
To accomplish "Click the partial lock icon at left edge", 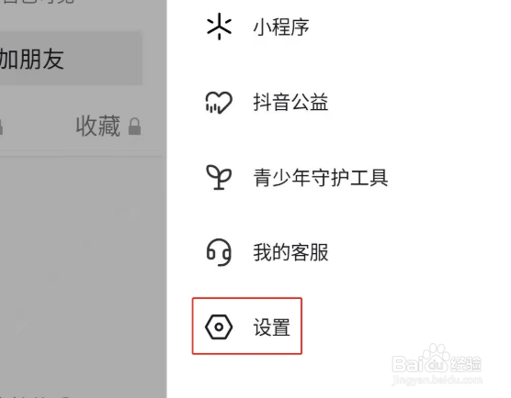I will point(1,127).
